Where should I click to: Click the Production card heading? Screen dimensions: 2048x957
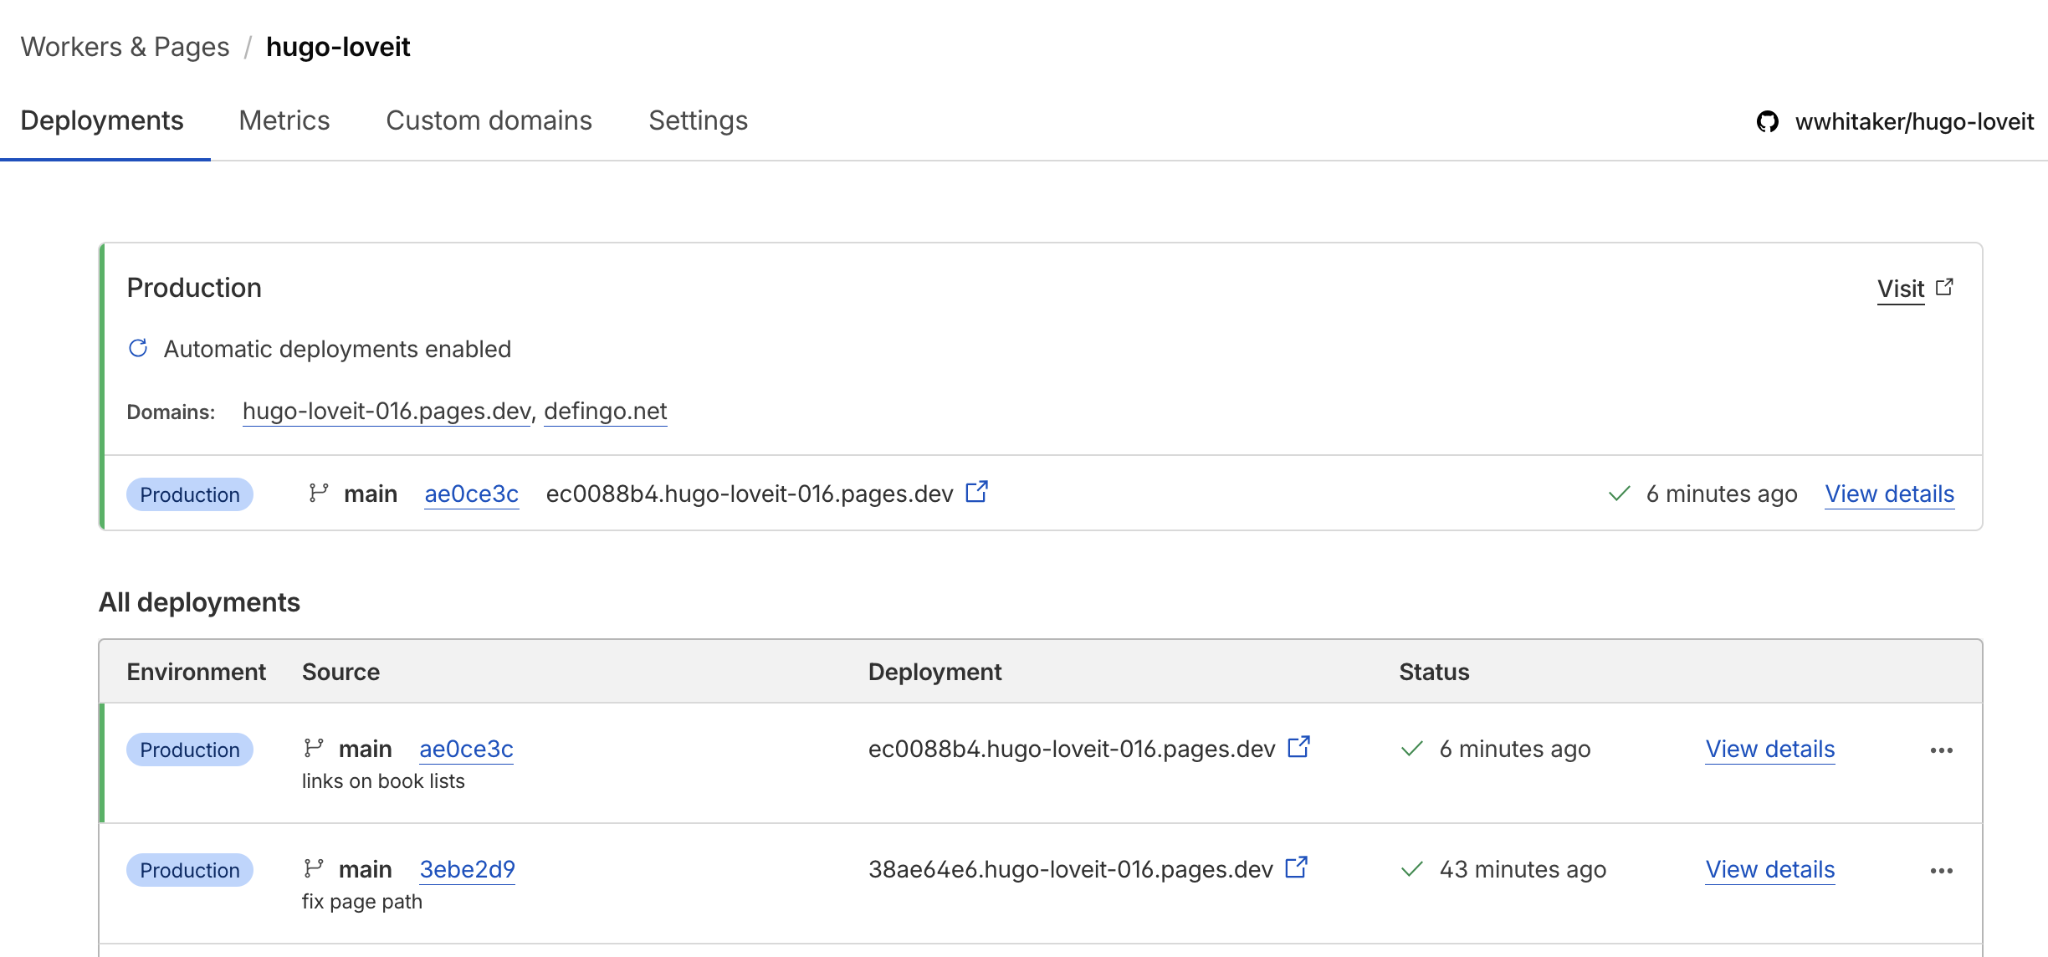tap(194, 288)
